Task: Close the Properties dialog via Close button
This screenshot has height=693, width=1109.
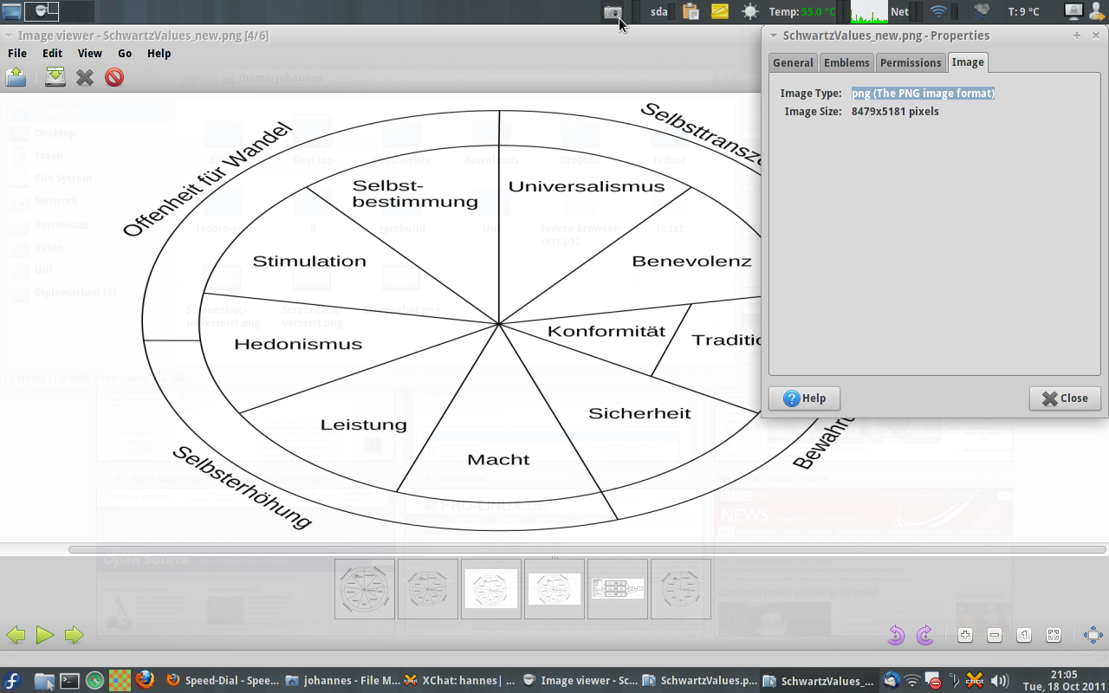Action: (1065, 398)
